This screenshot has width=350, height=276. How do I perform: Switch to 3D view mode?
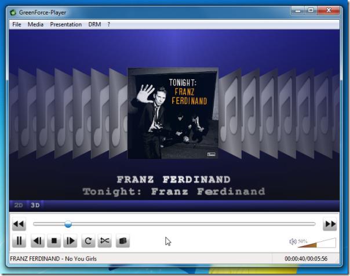pyautogui.click(x=35, y=205)
